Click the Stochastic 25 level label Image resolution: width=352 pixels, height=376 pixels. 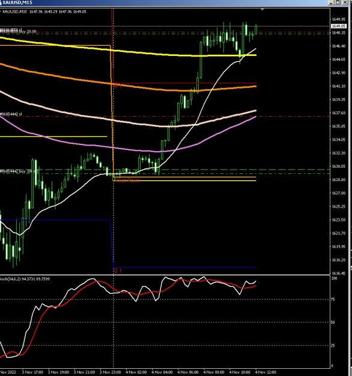[333, 345]
